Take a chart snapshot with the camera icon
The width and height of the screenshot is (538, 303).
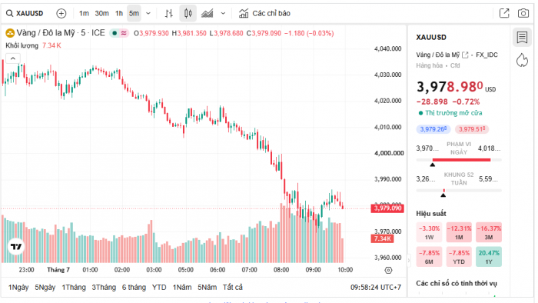coord(523,13)
